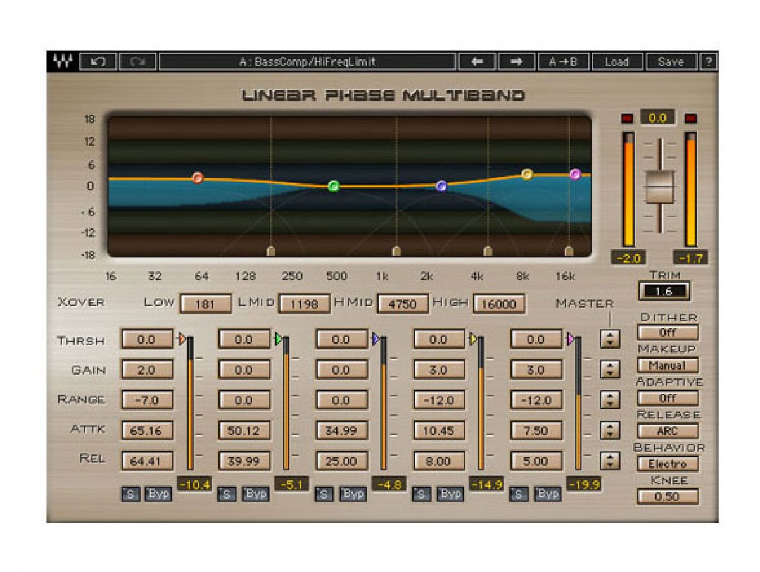Open the preset menu showing BassComp/HiFreqLimit

pyautogui.click(x=307, y=61)
